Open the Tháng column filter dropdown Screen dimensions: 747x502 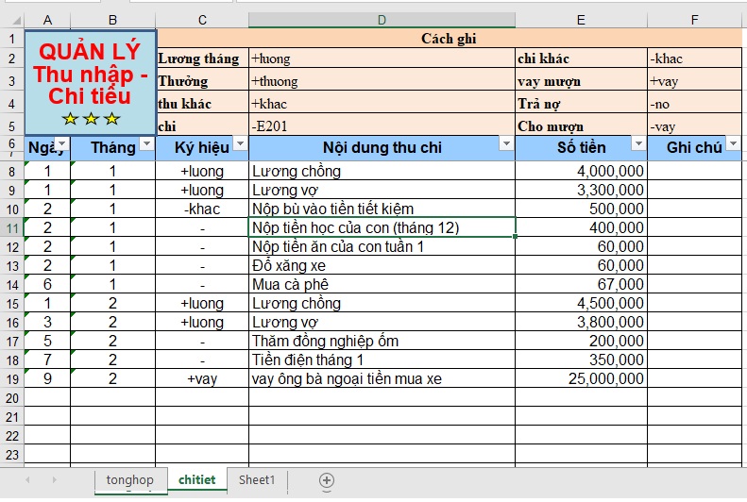[x=146, y=144]
